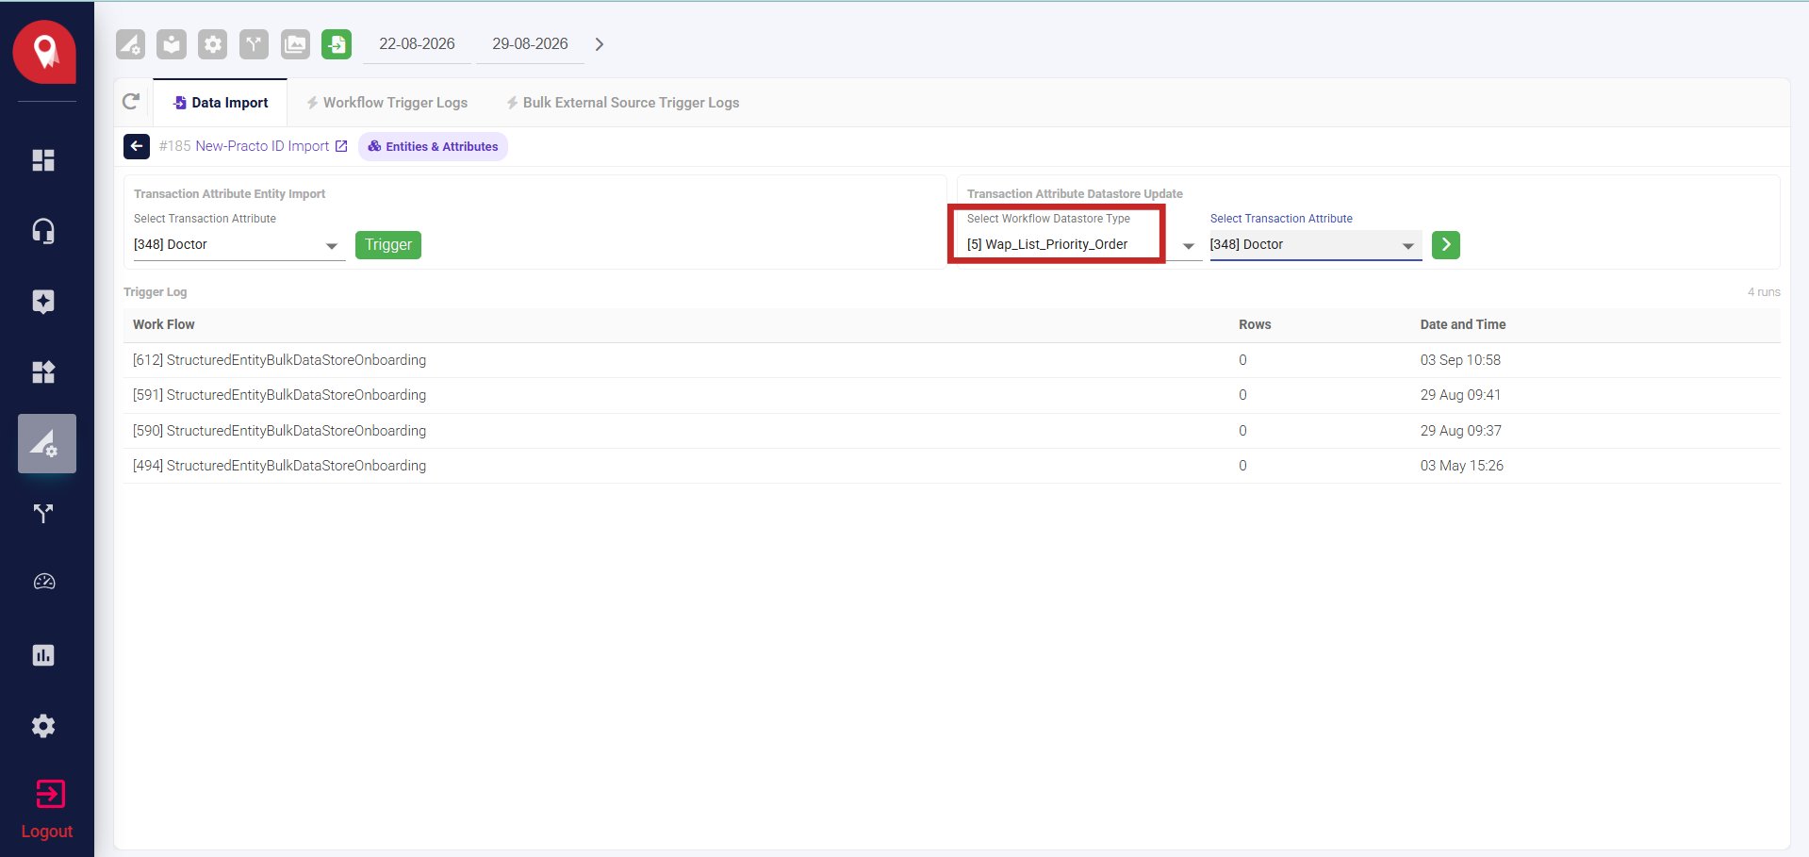Open the settings gear in sidebar
This screenshot has width=1809, height=857.
click(43, 726)
